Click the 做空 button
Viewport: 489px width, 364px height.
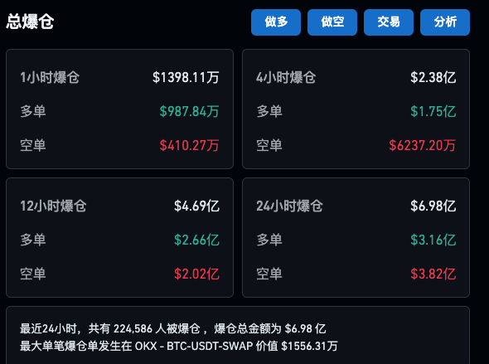click(332, 22)
